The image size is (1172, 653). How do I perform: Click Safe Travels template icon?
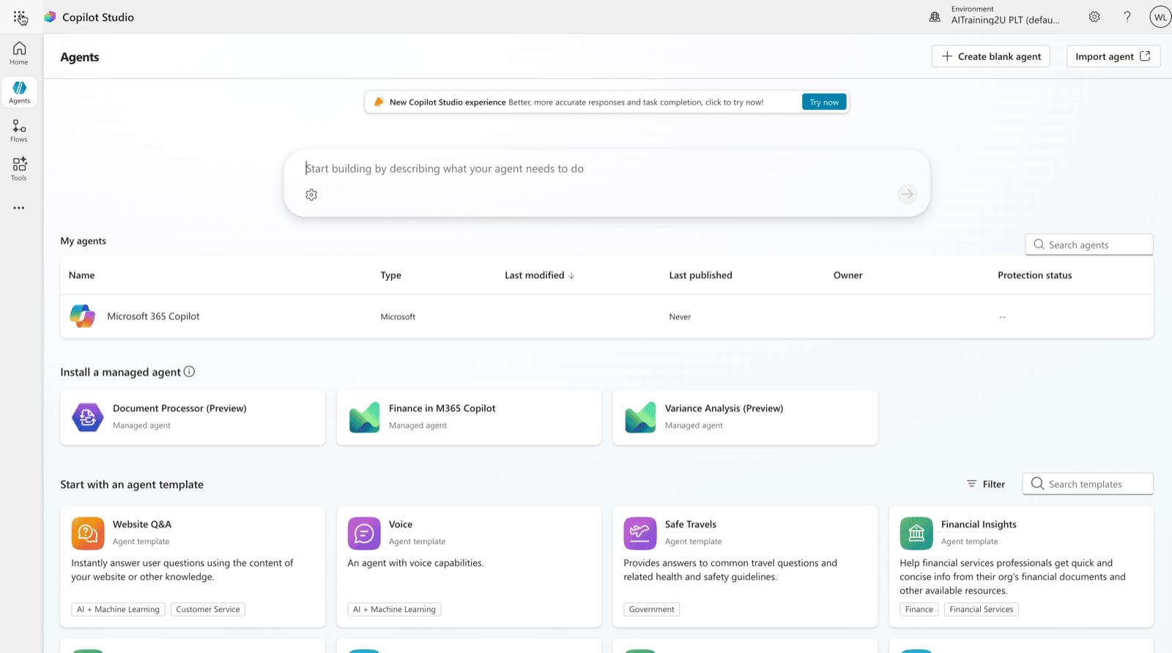pos(640,533)
